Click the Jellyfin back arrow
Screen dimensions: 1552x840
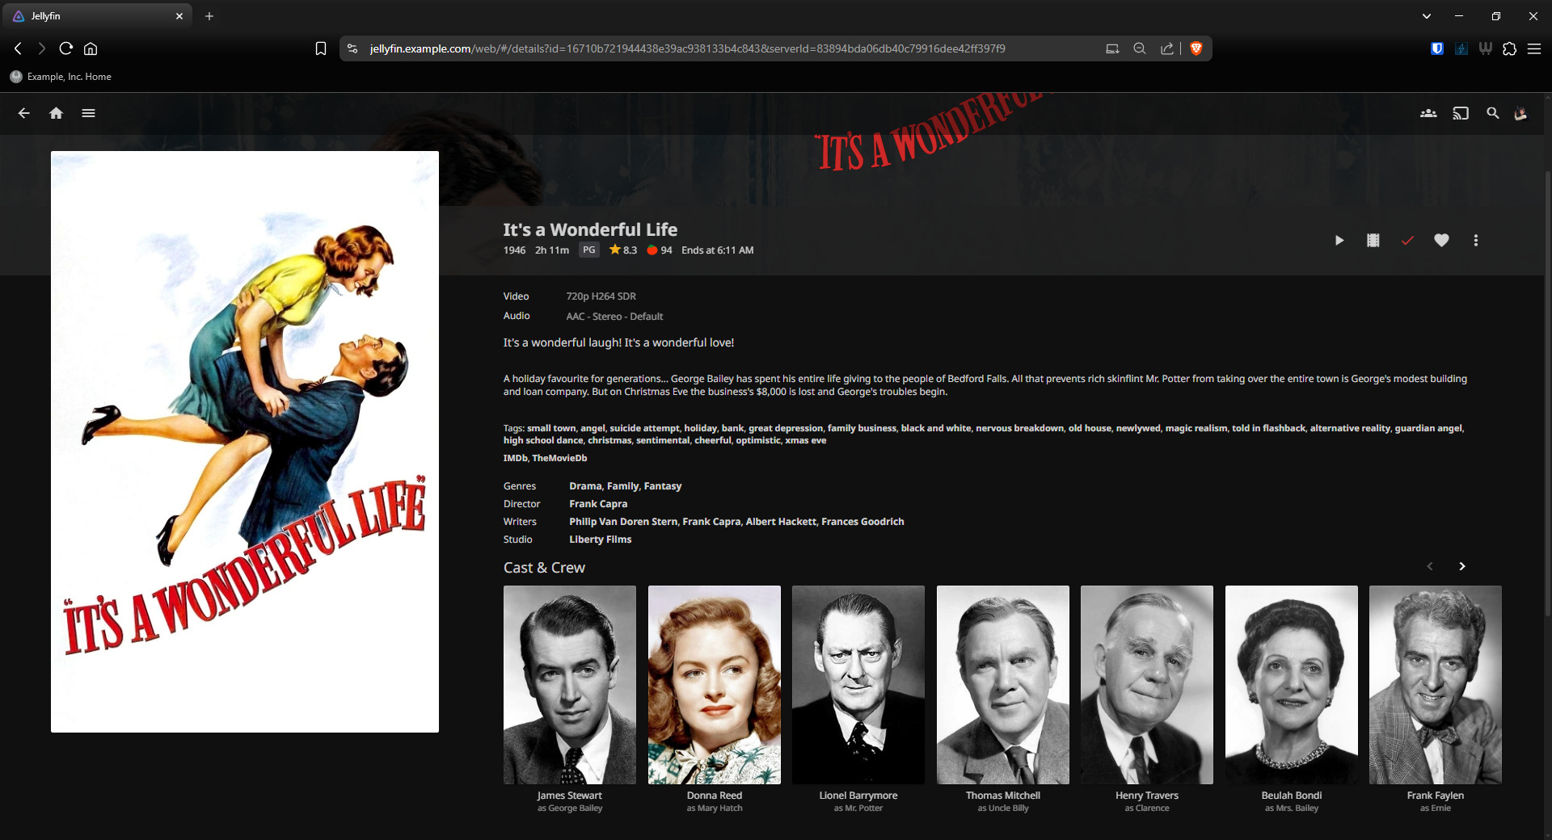click(x=24, y=113)
